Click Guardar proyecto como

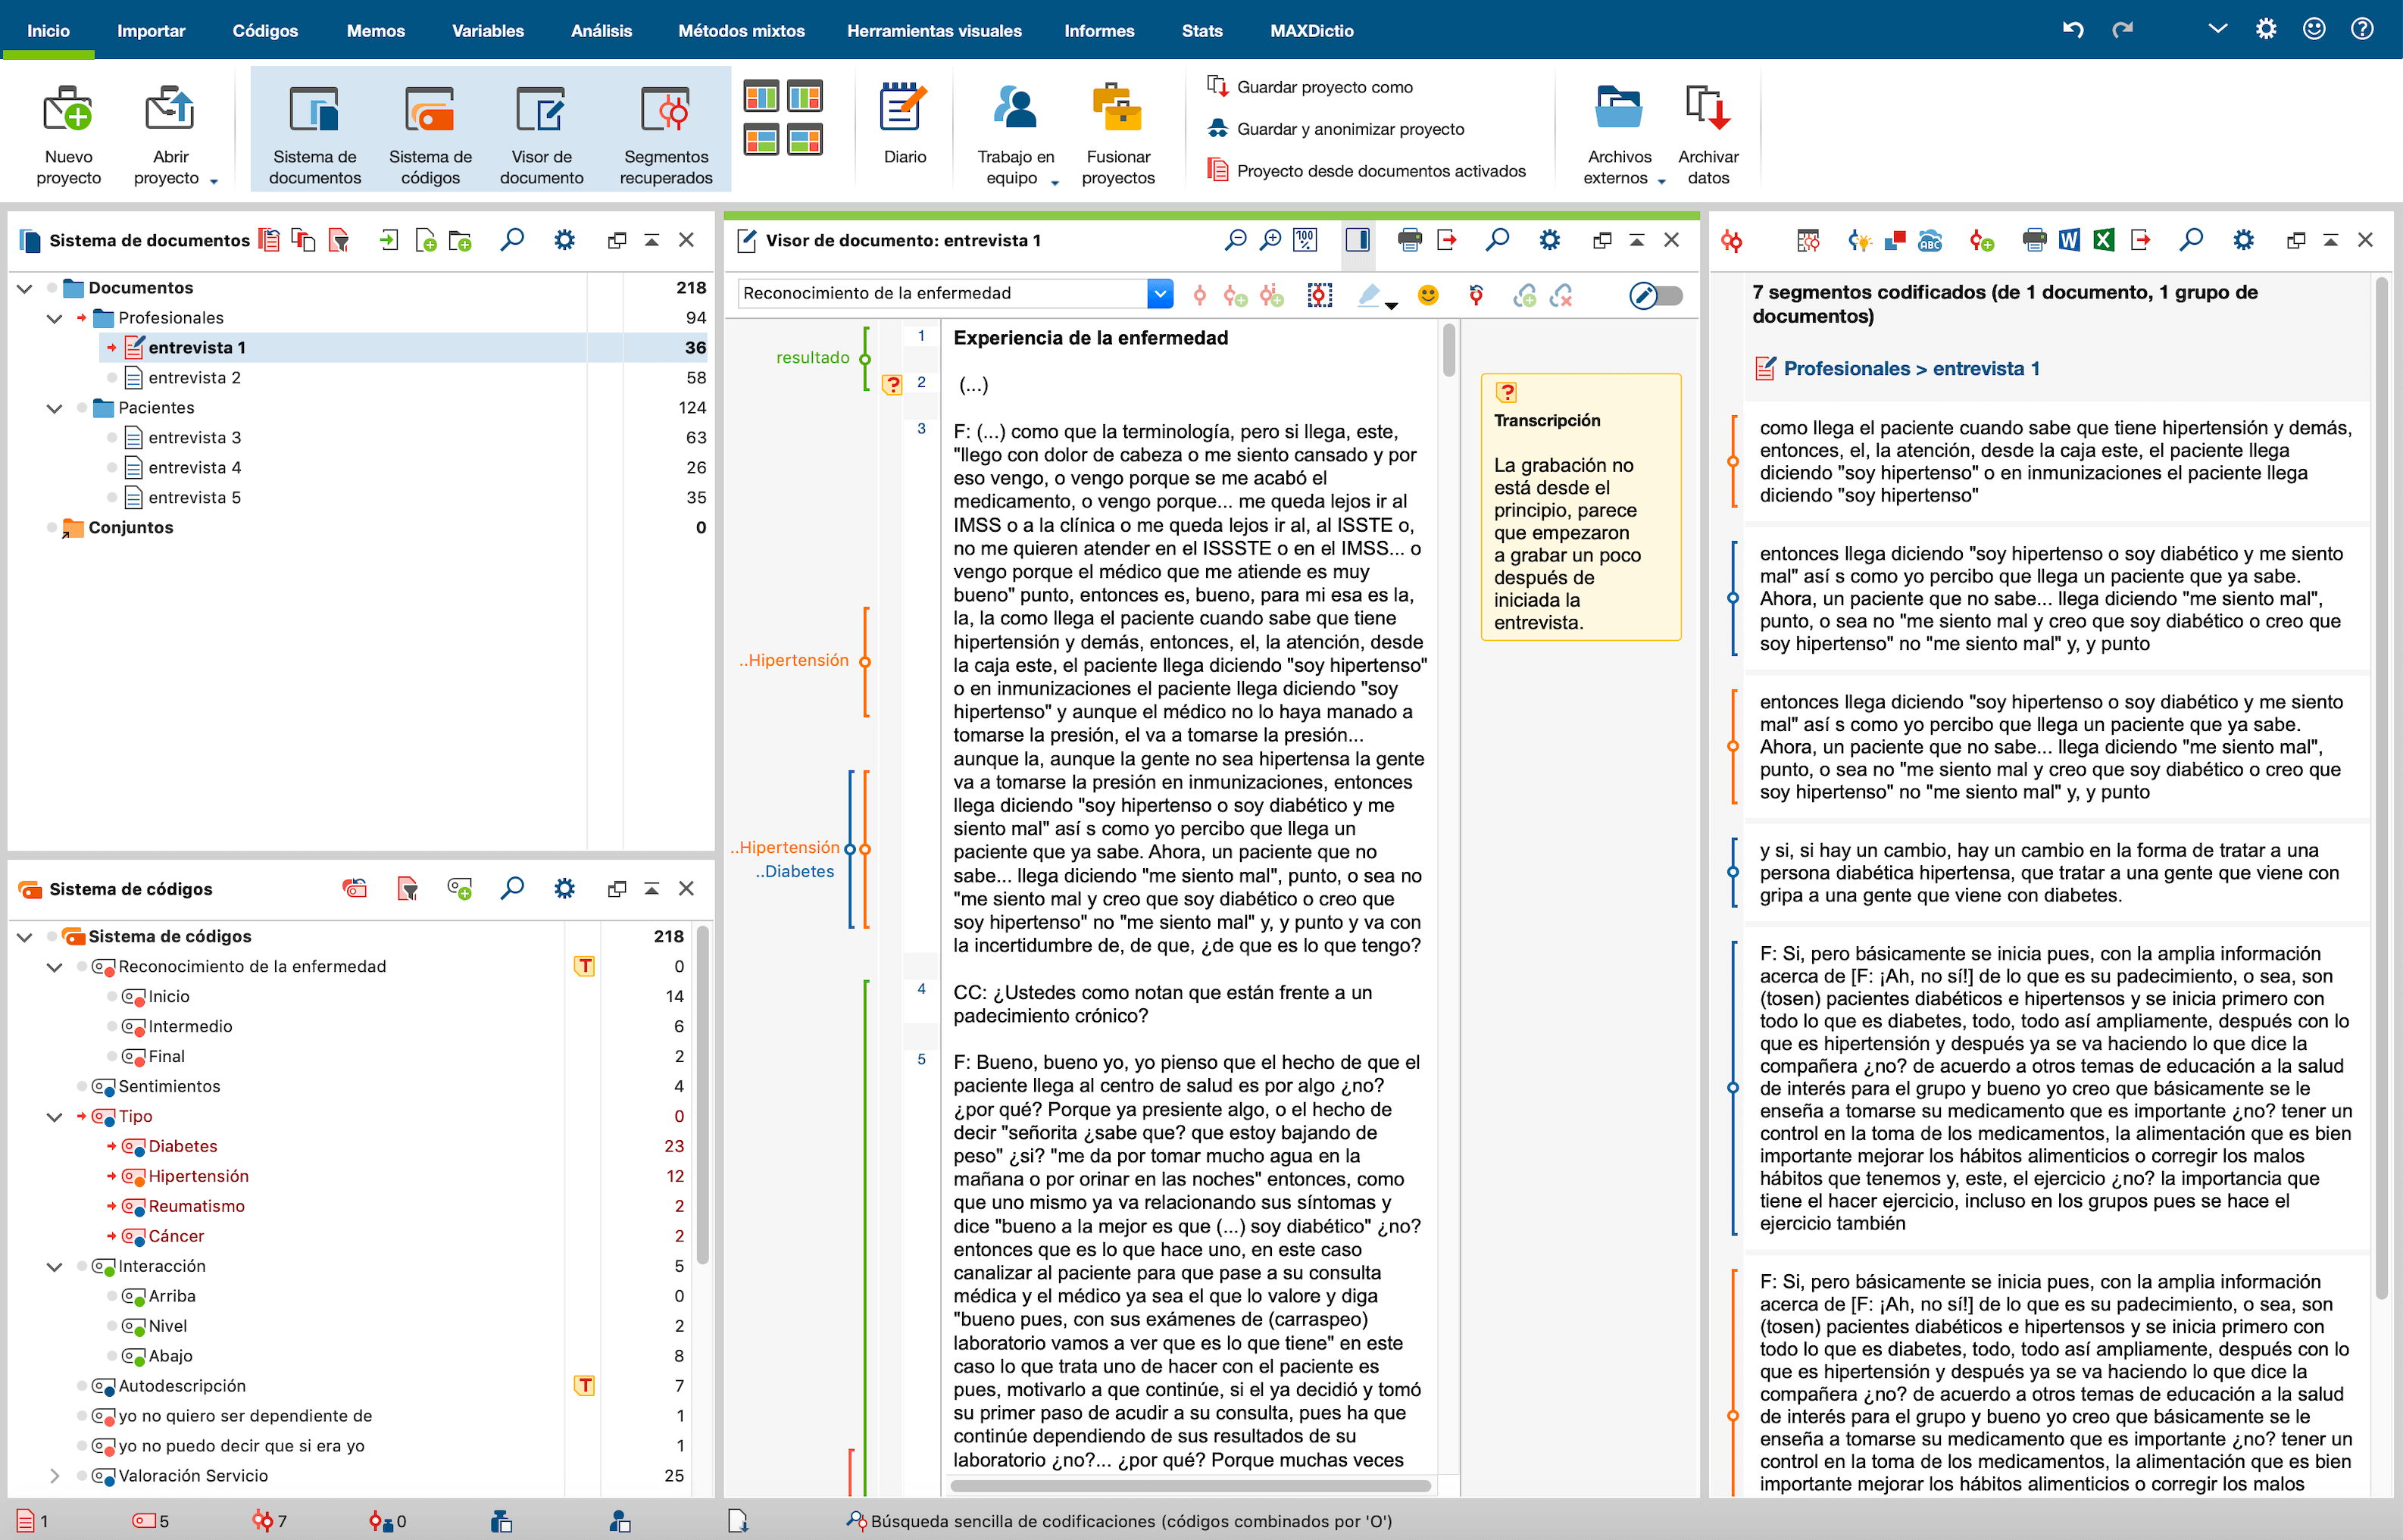coord(1310,87)
